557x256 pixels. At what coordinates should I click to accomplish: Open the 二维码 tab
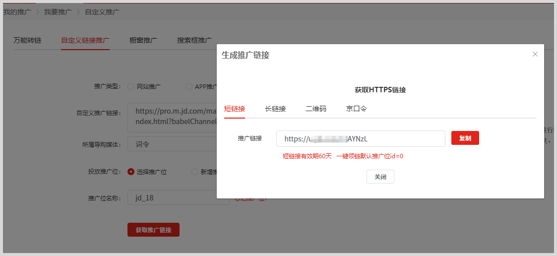(x=316, y=109)
